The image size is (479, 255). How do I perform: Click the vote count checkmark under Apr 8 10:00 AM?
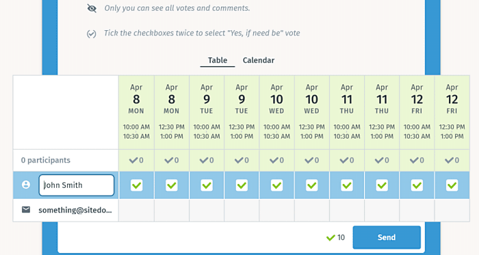133,160
